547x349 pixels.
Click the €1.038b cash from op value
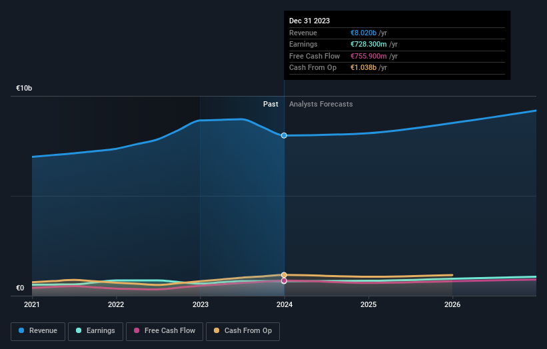(x=363, y=68)
